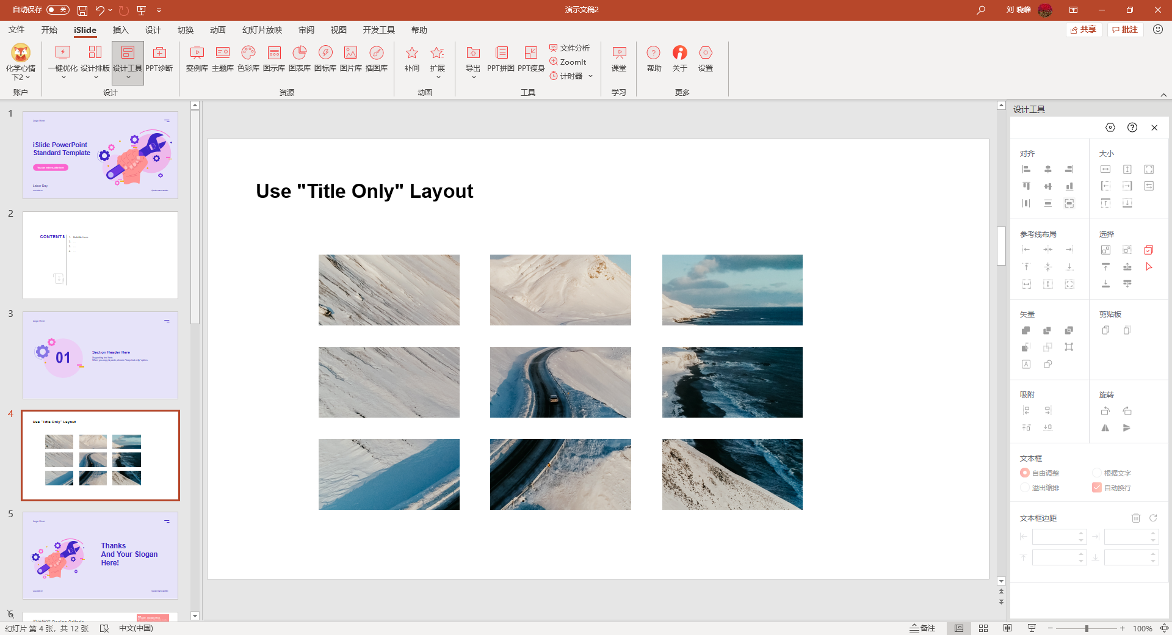This screenshot has height=635, width=1172.
Task: Switch to the 切换 ribbon tab
Action: pos(186,30)
